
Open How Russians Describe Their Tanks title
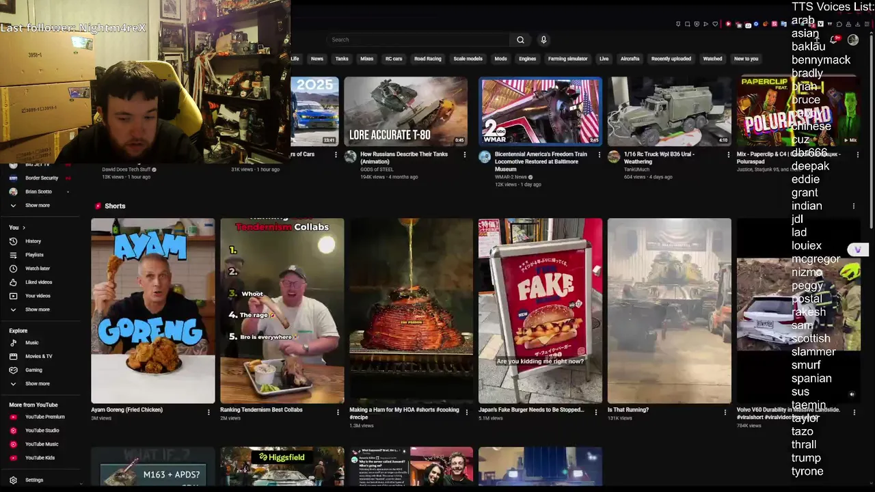pos(405,158)
